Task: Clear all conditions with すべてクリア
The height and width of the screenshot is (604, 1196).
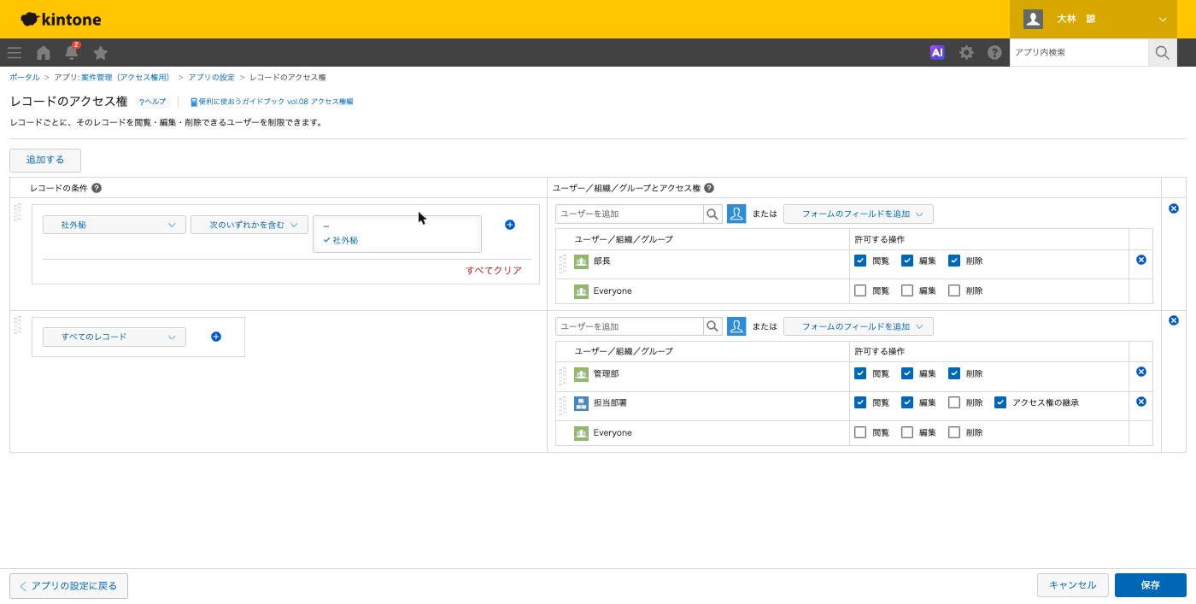Action: tap(494, 270)
